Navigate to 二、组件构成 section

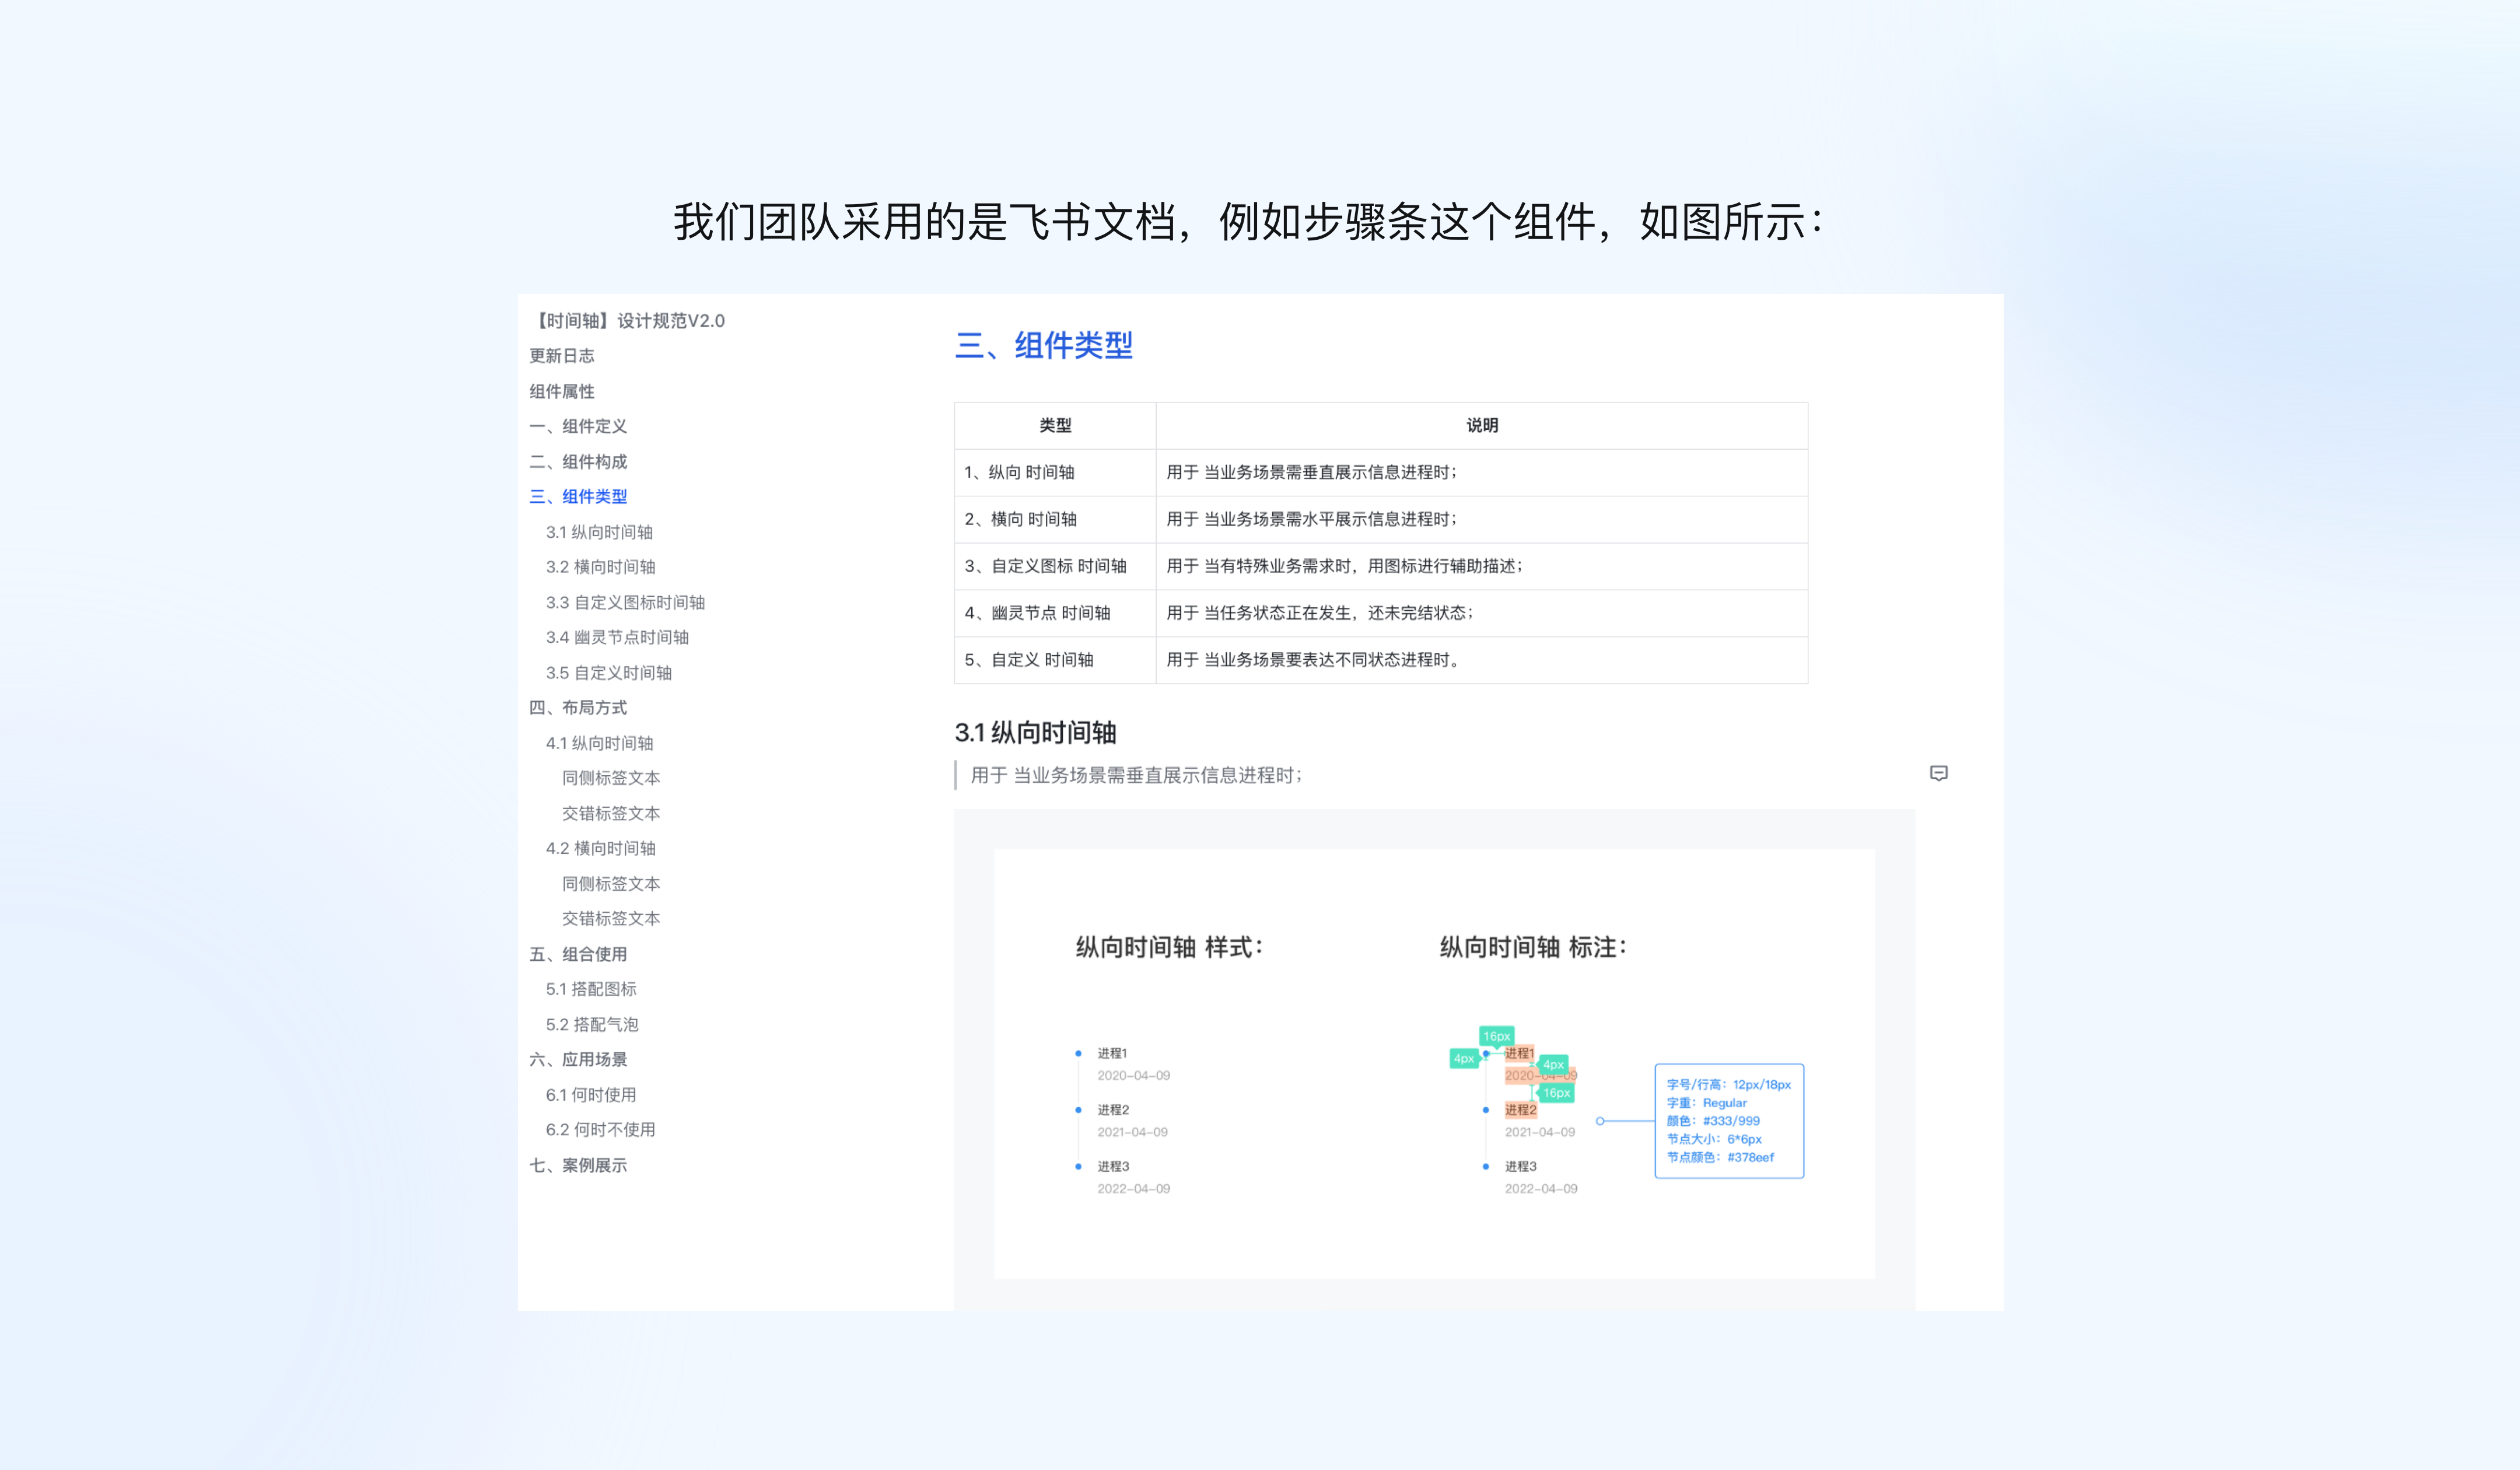click(x=578, y=461)
